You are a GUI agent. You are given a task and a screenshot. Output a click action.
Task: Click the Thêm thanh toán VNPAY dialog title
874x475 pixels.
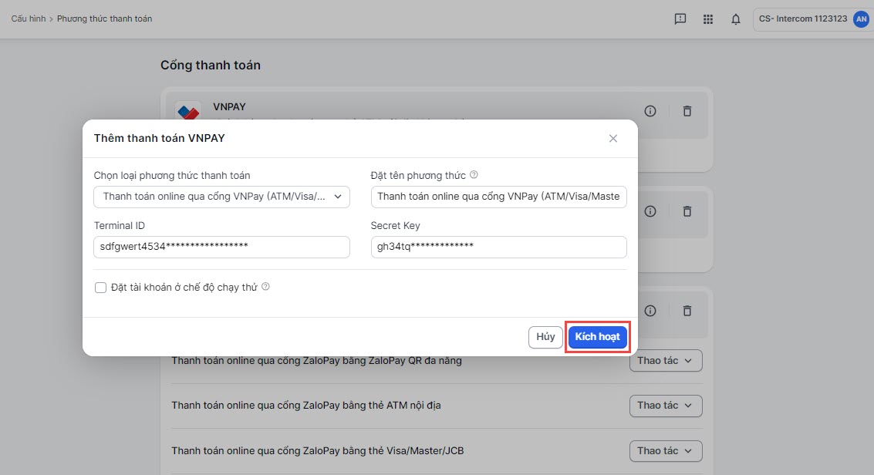coord(160,138)
